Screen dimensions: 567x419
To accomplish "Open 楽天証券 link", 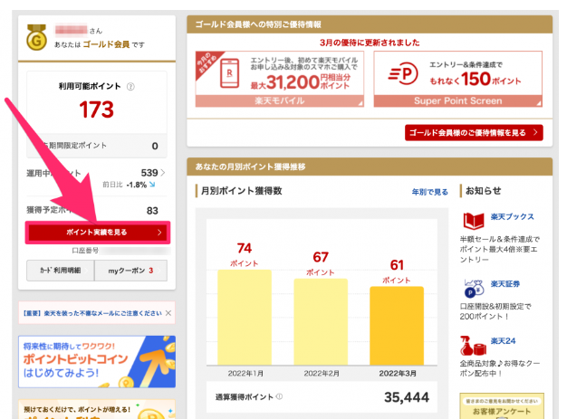I will pyautogui.click(x=505, y=284).
